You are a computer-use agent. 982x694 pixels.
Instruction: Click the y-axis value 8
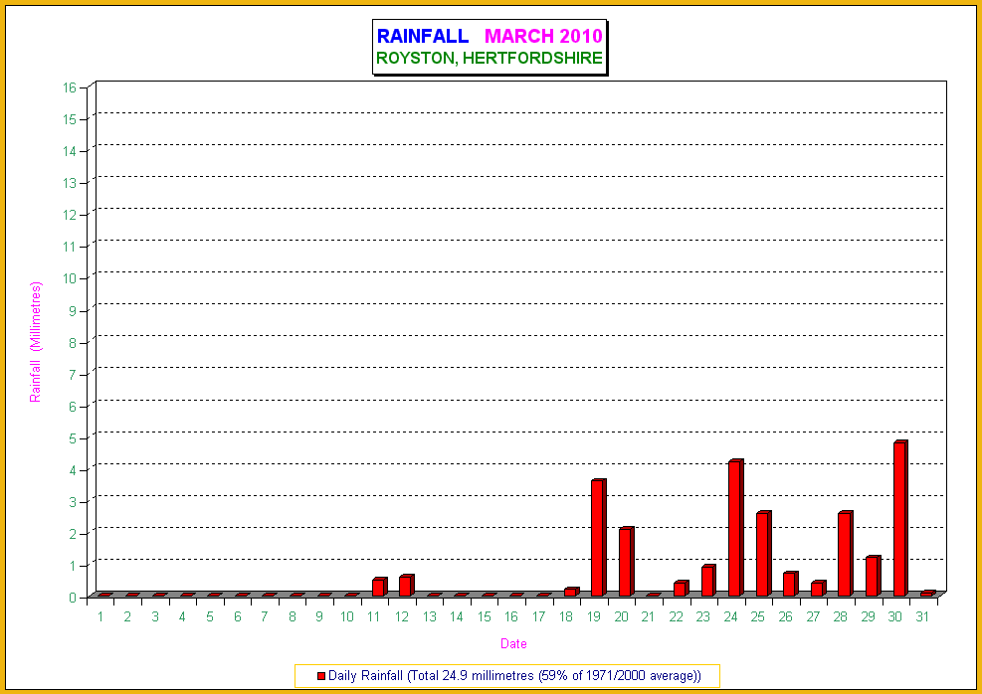(73, 342)
